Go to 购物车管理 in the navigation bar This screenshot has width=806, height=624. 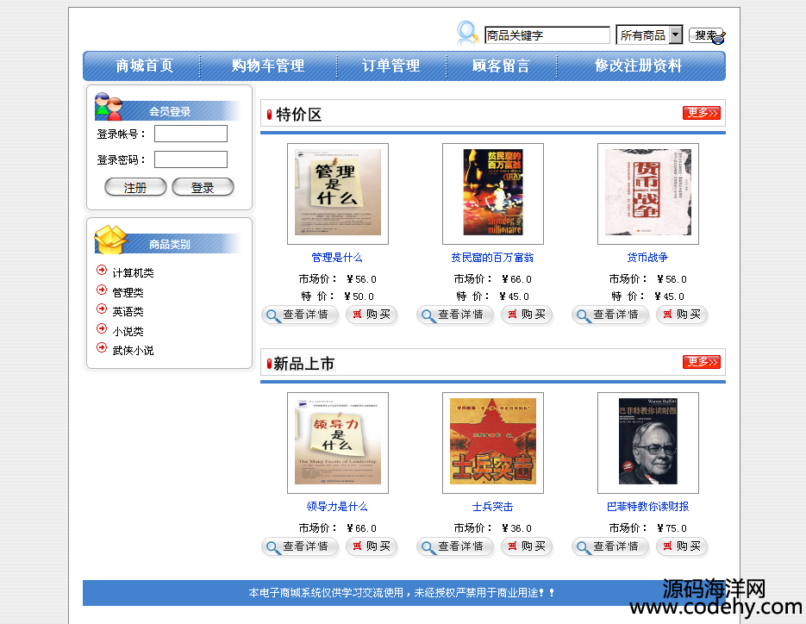[267, 66]
